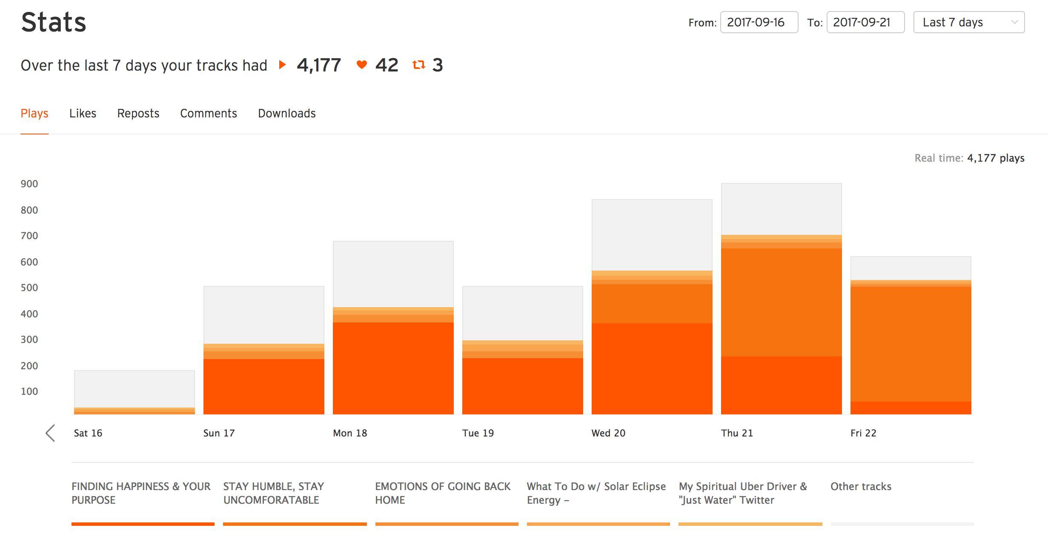Select the Plays tab

pyautogui.click(x=34, y=113)
